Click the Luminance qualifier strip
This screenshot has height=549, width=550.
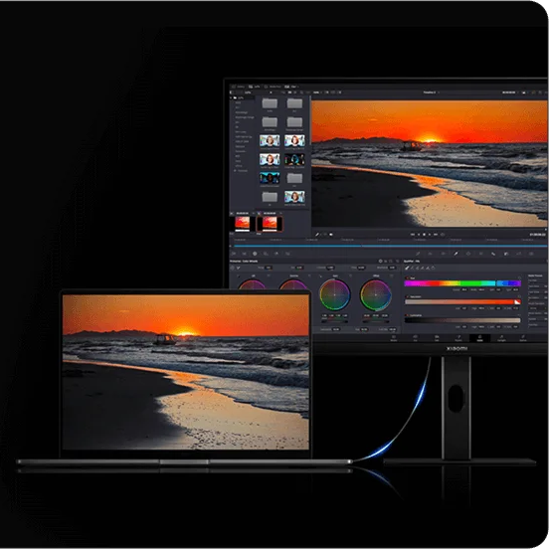point(462,320)
